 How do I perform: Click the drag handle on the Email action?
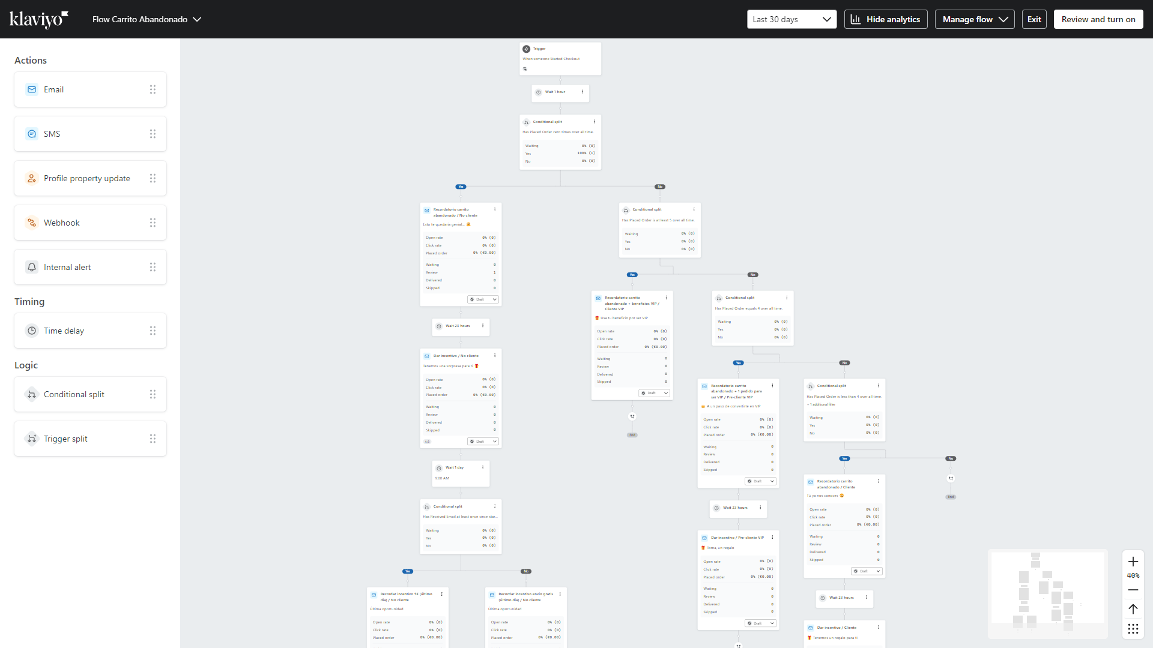click(153, 89)
